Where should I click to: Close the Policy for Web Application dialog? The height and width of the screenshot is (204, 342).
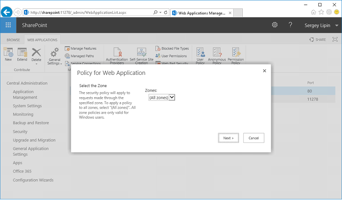265,71
